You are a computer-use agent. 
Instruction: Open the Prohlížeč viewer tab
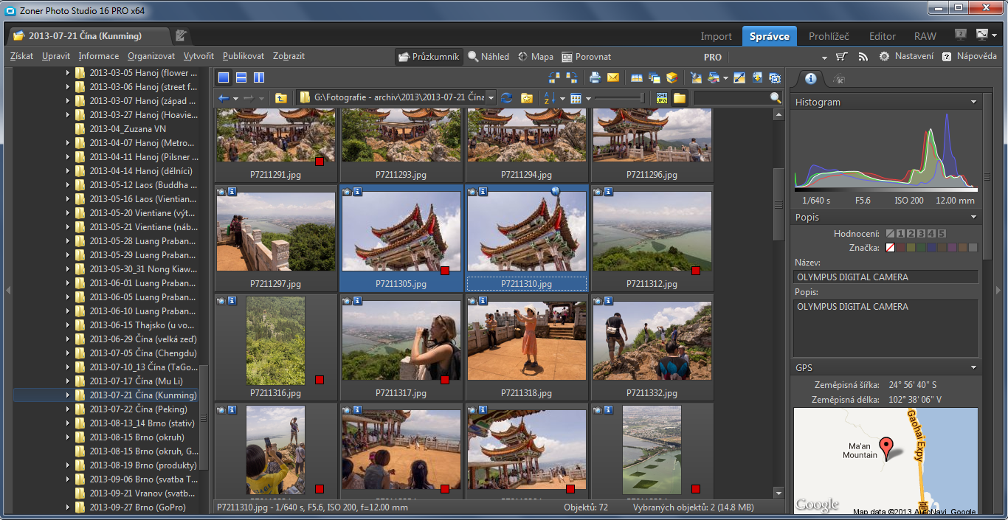(829, 36)
